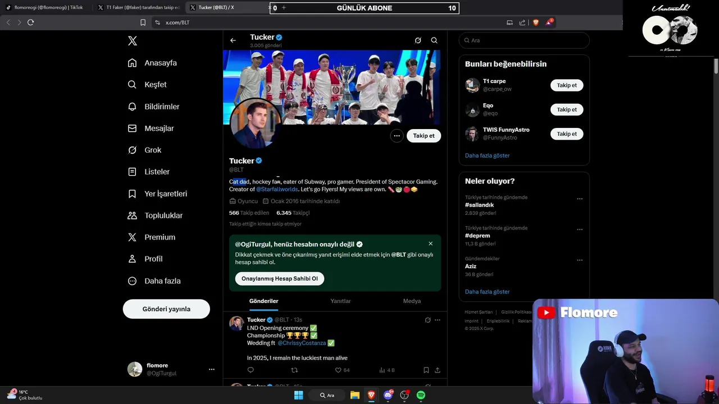This screenshot has height=404, width=719.
Task: Open Bildirimler notifications
Action: coord(153,107)
